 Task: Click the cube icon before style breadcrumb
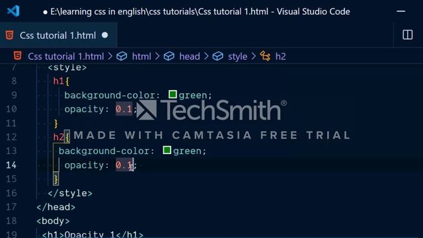[x=217, y=56]
